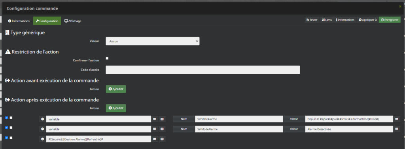
Task: Tick the empty checkbox on Rafraichir row
Action: (x=11, y=138)
